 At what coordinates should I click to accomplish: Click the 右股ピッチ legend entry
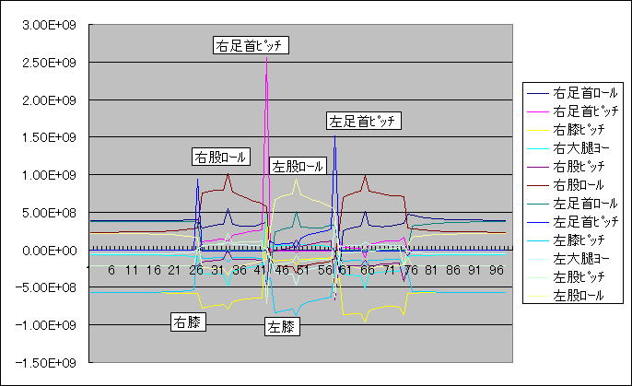pyautogui.click(x=566, y=167)
